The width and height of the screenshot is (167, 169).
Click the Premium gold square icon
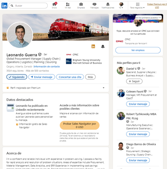(8, 88)
